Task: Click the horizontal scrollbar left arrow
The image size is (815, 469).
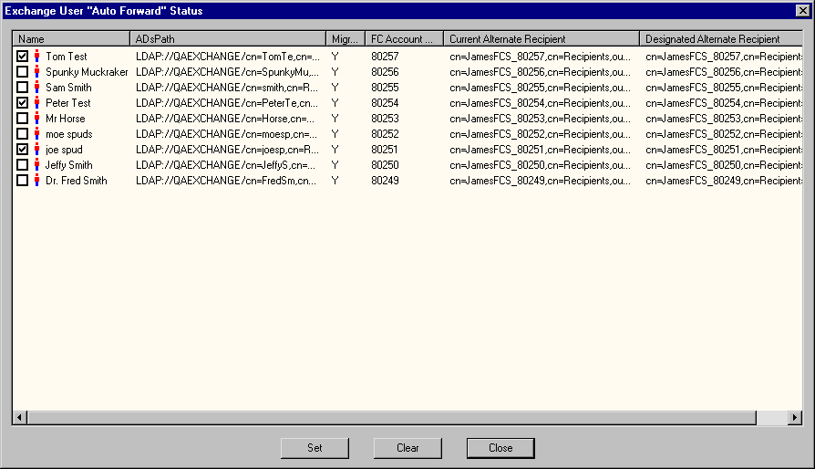Action: [20, 418]
